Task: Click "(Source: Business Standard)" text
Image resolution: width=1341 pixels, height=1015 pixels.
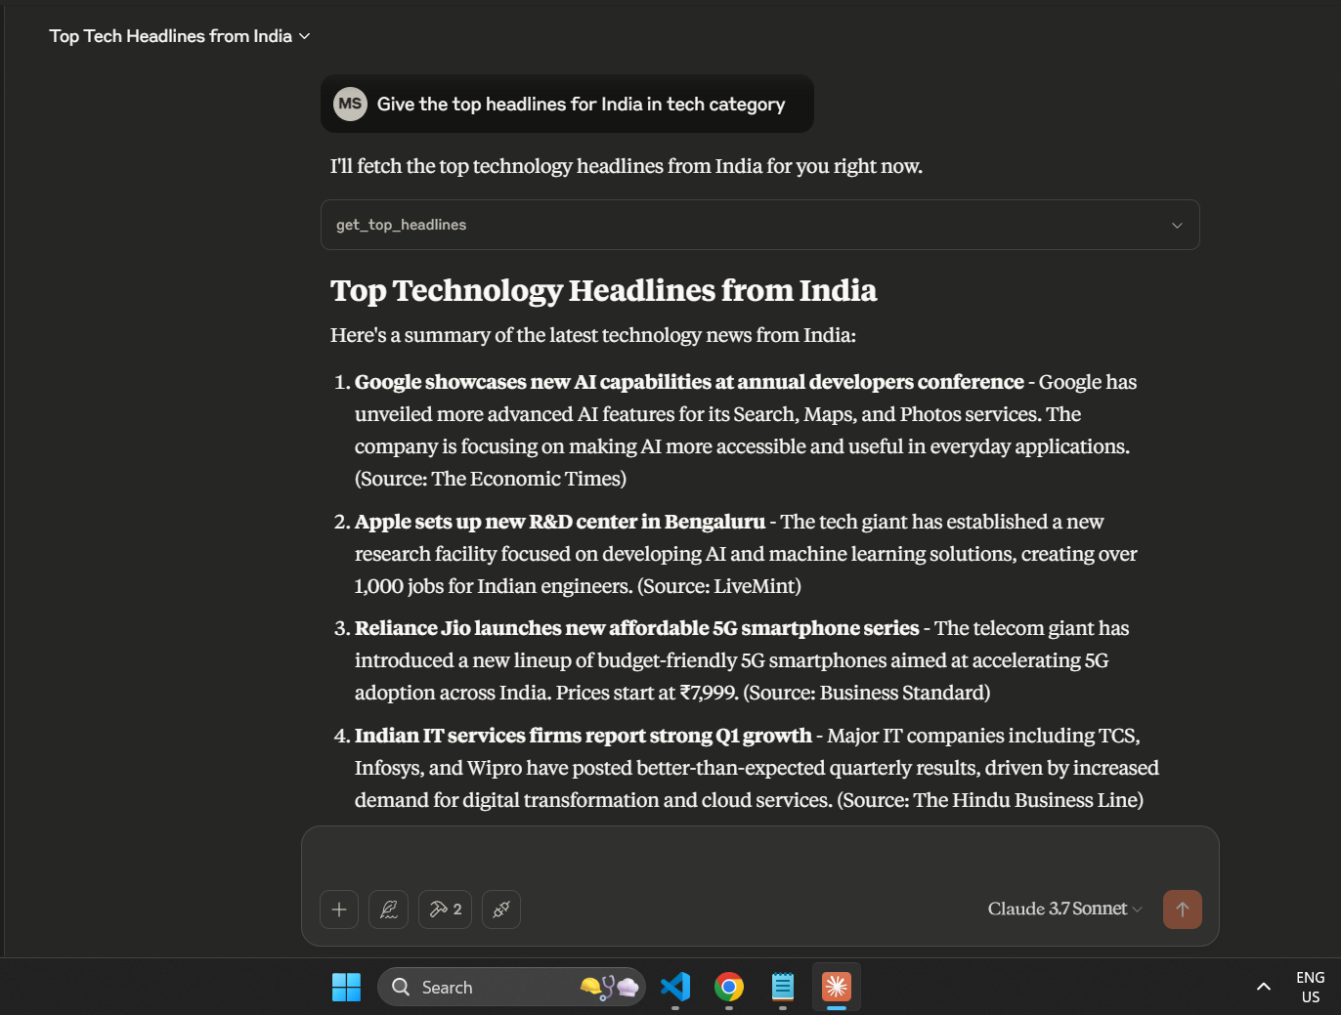Action: [x=867, y=693]
